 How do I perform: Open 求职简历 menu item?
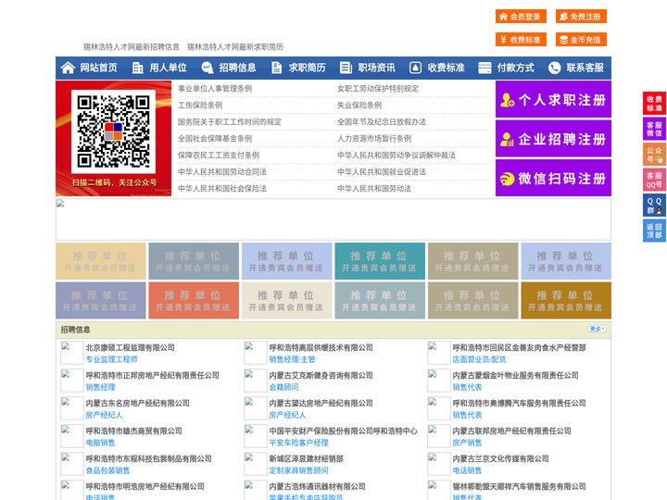pyautogui.click(x=307, y=68)
